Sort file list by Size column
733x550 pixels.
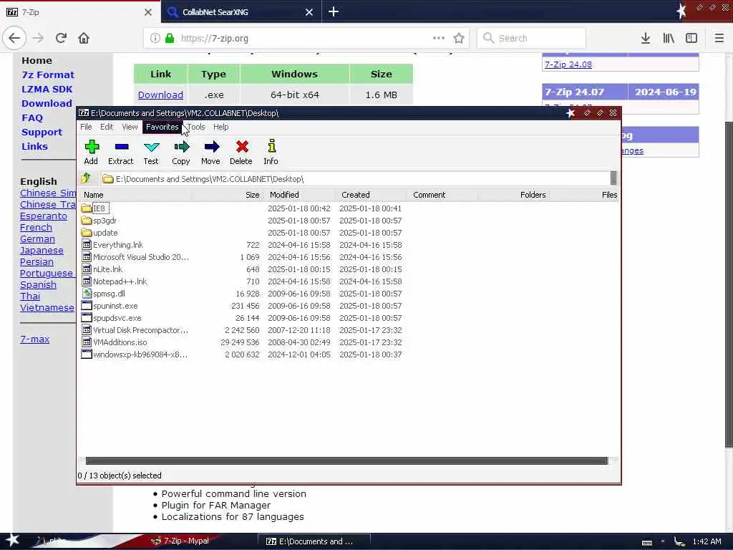(226, 195)
